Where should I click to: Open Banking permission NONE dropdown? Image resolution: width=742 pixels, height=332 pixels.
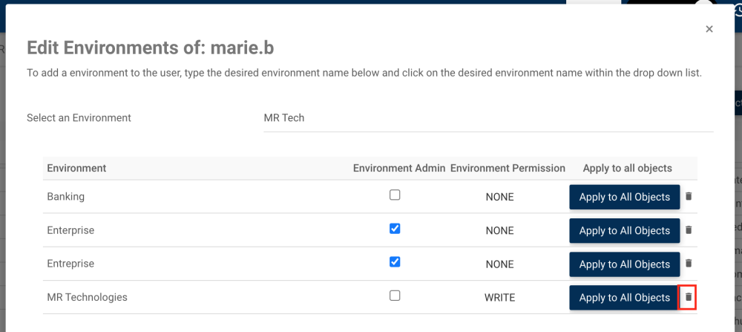(x=499, y=197)
